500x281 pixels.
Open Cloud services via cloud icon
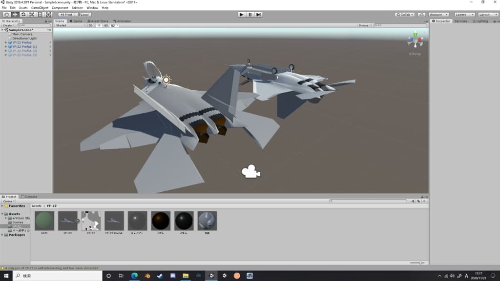(421, 15)
